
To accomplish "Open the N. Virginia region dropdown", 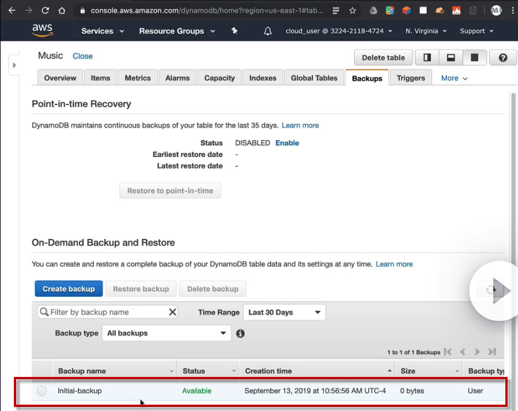I will point(426,31).
